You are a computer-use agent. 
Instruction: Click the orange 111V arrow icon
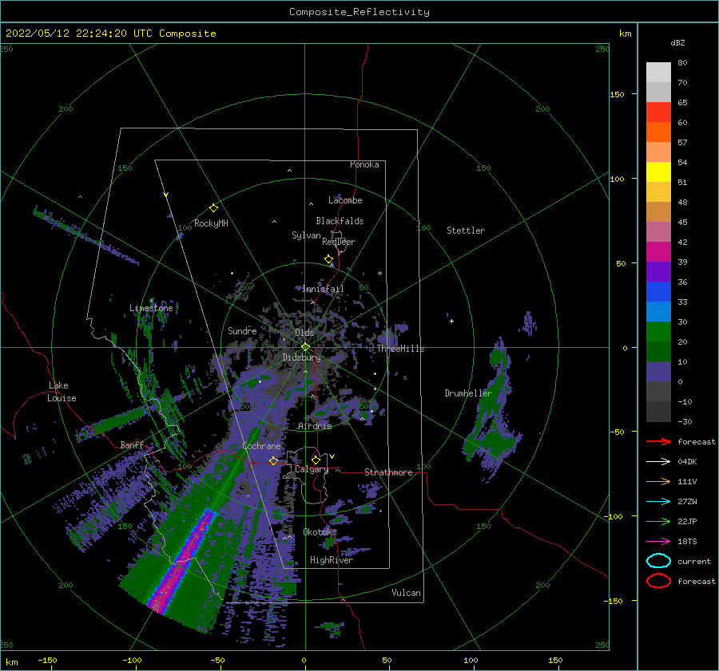pyautogui.click(x=658, y=481)
